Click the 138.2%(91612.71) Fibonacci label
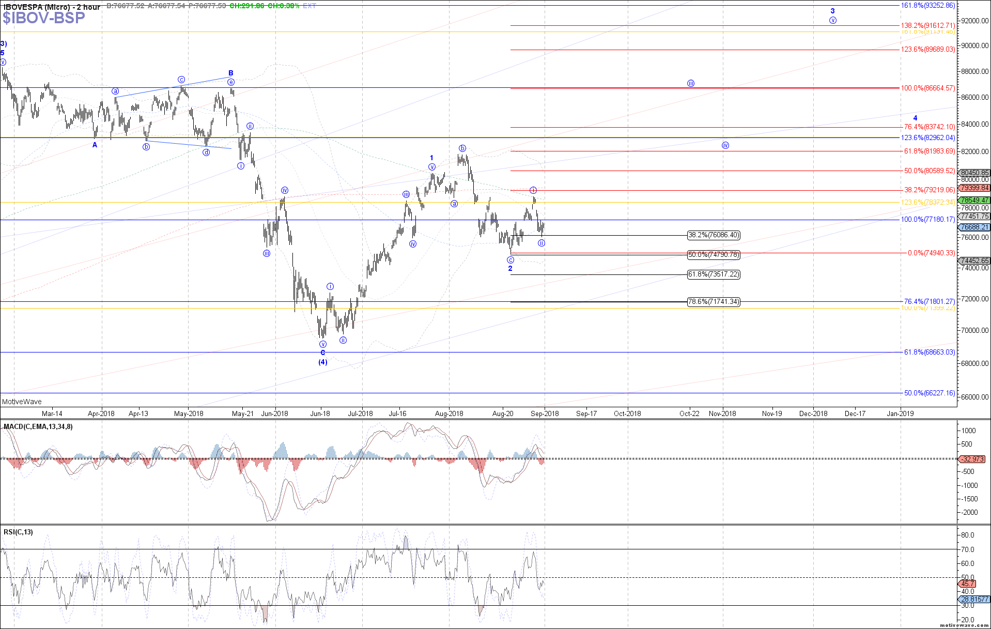This screenshot has width=991, height=629. point(928,25)
